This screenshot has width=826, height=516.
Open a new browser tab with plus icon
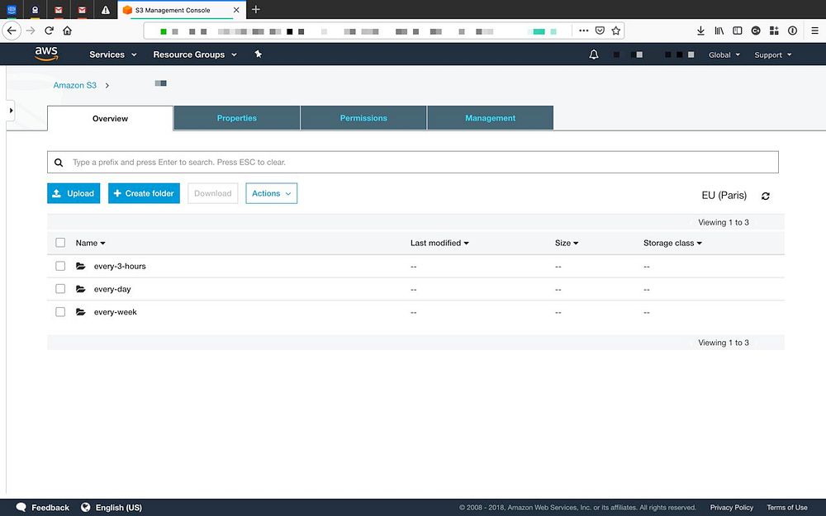pyautogui.click(x=256, y=9)
